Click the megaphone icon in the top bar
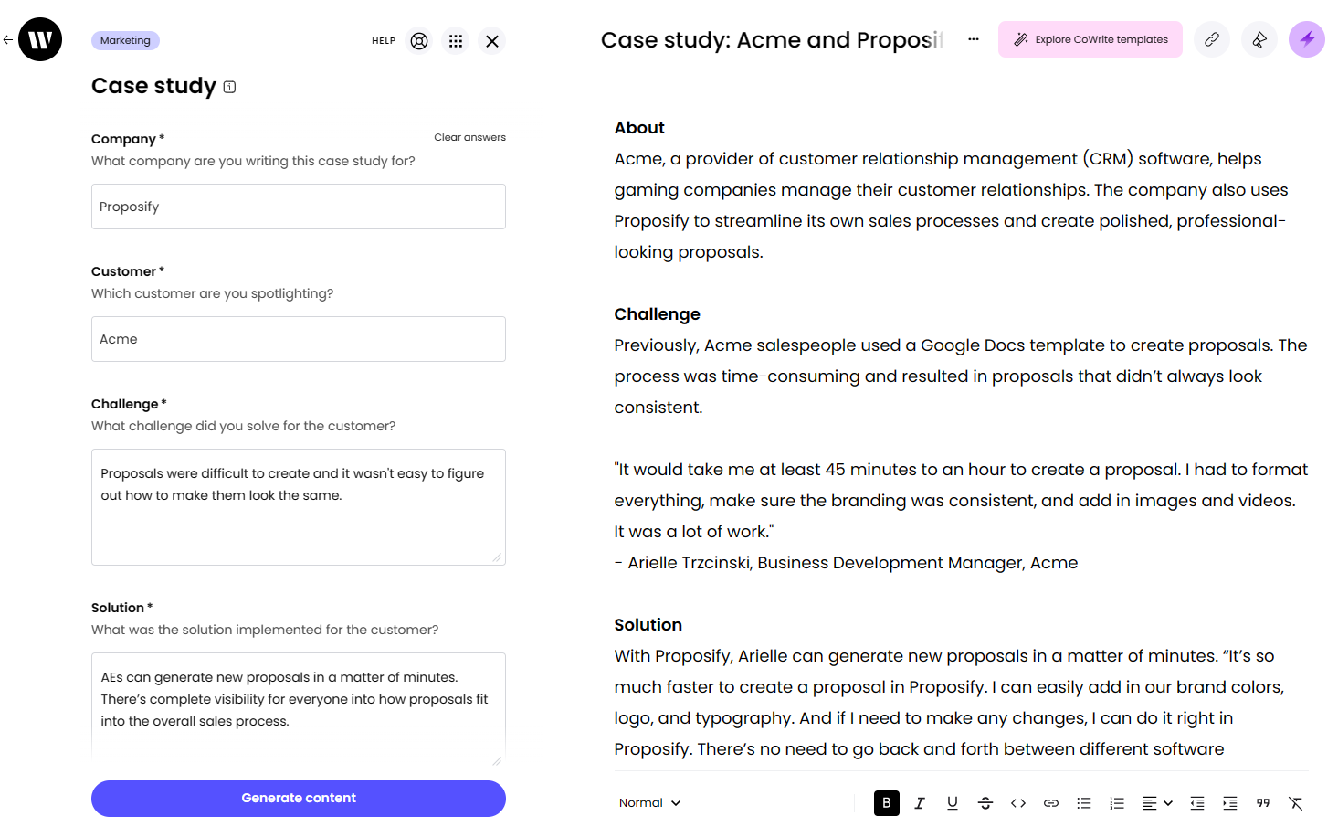This screenshot has width=1338, height=827. point(1259,39)
